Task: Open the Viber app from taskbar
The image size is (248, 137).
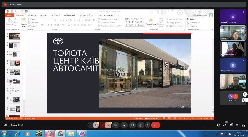Action: click(x=82, y=133)
